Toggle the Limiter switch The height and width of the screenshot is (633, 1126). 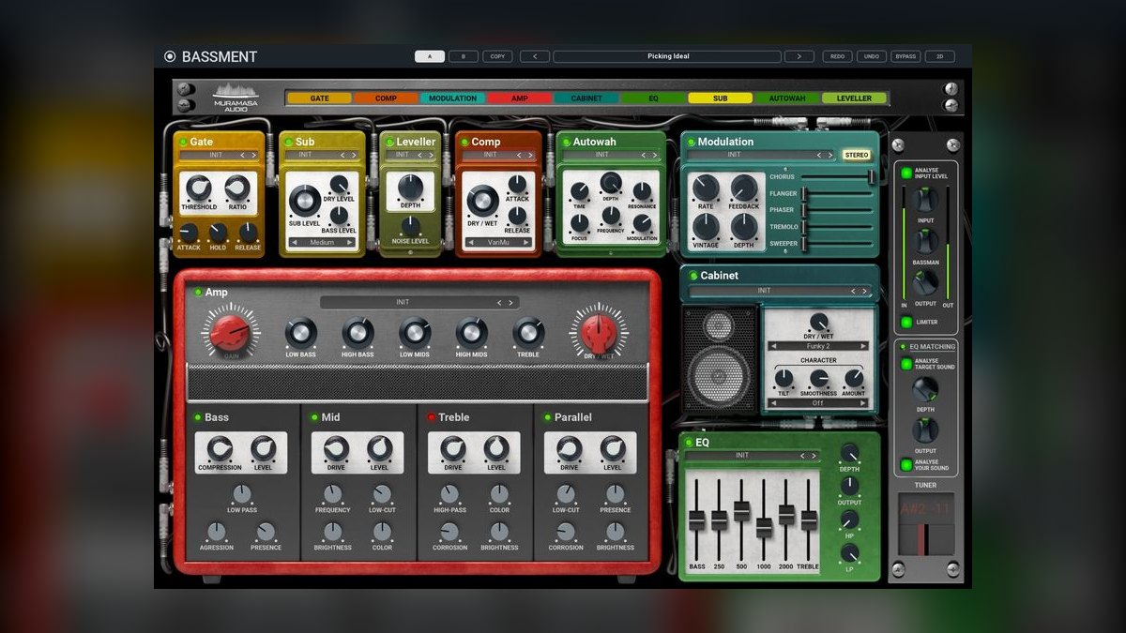pyautogui.click(x=906, y=323)
